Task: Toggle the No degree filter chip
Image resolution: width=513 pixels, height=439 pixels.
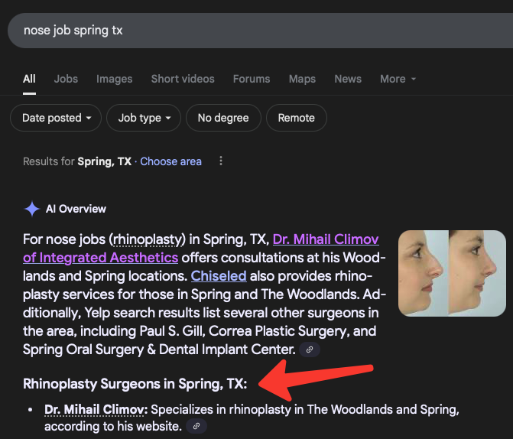Action: coord(223,118)
